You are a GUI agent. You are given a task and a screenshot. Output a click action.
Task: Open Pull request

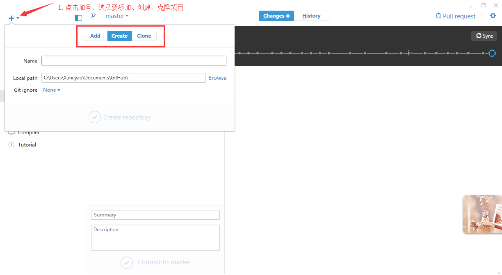455,16
